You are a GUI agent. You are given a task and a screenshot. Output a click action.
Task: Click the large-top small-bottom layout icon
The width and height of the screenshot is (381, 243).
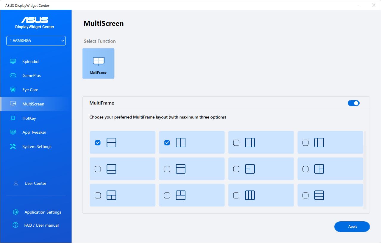coord(111,169)
